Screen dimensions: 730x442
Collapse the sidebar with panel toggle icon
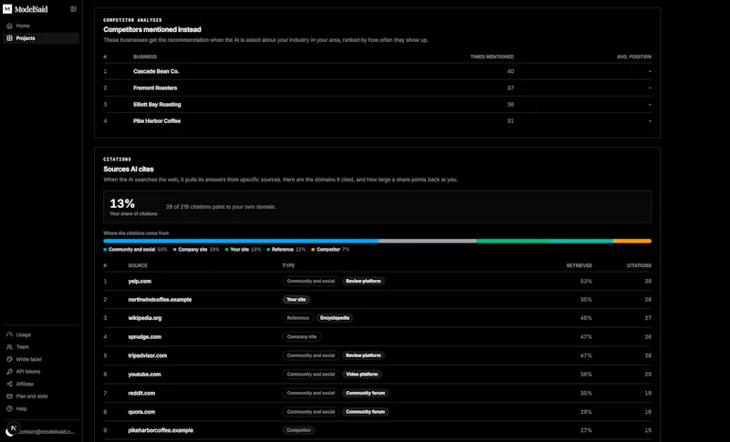73,9
